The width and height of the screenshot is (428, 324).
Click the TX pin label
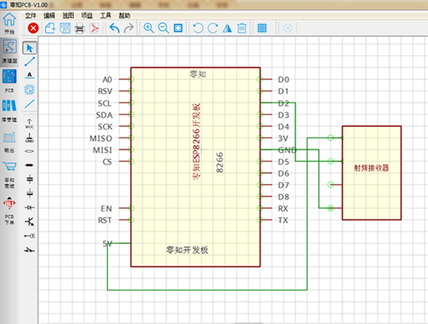coord(283,220)
